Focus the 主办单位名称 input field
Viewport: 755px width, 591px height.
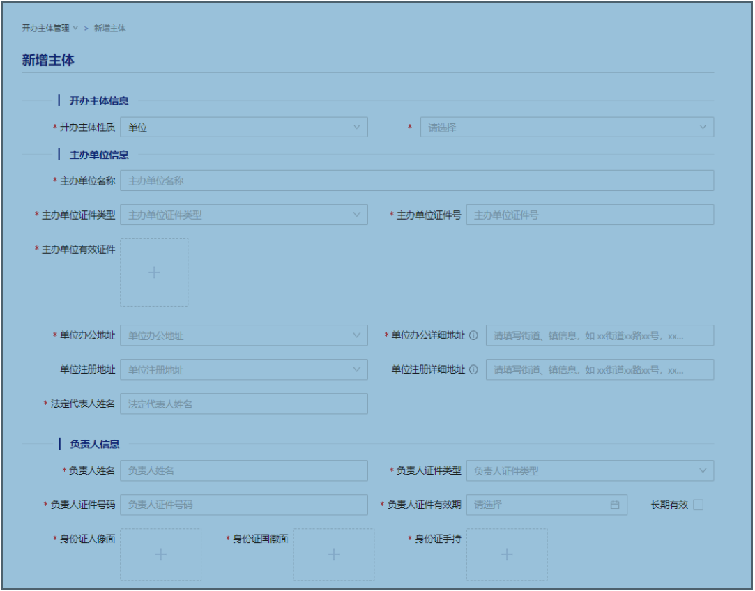point(416,181)
